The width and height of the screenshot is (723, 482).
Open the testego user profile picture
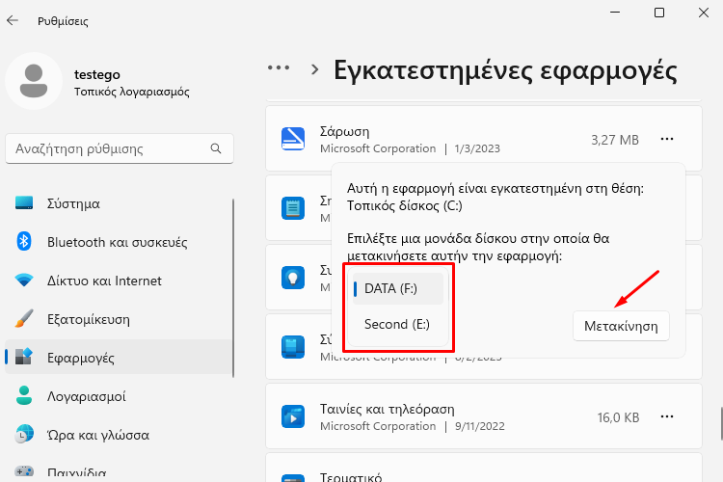tap(34, 81)
